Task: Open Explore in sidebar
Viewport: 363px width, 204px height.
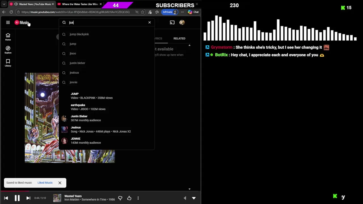Action: click(8, 50)
